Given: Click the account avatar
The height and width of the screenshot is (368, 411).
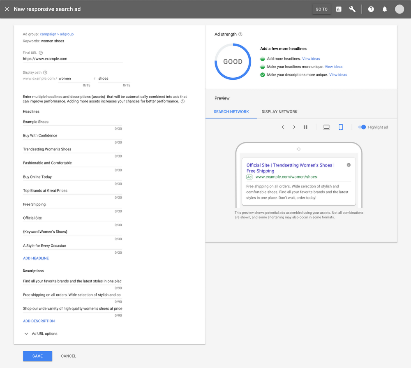Looking at the screenshot, I should click(399, 9).
